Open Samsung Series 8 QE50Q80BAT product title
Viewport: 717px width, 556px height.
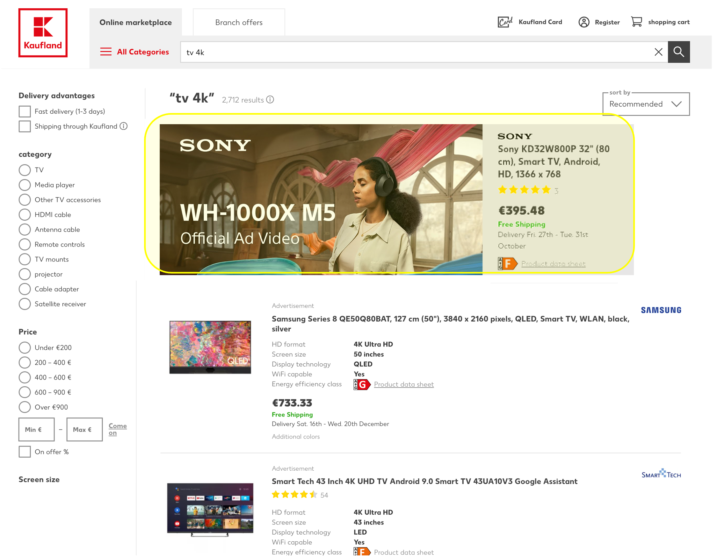pyautogui.click(x=451, y=324)
